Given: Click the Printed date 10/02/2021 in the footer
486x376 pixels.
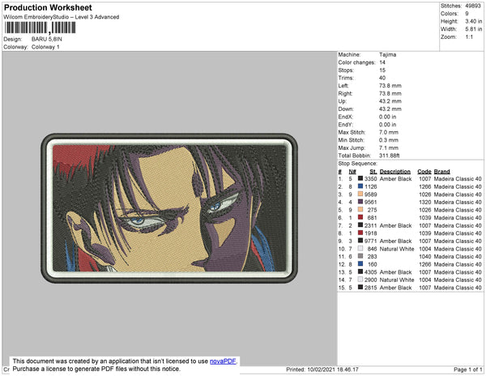Looking at the screenshot, I should pos(321,370).
